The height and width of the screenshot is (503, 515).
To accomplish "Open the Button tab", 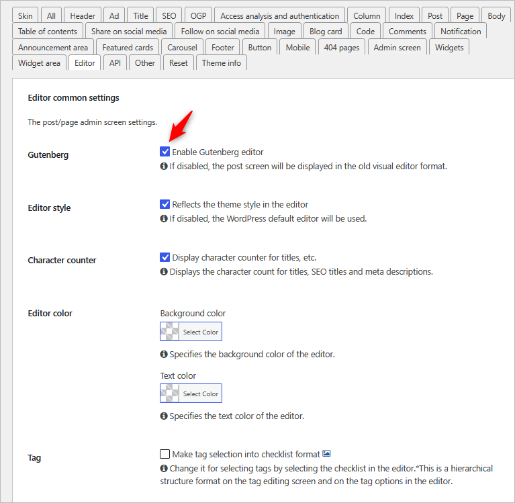I will pyautogui.click(x=259, y=48).
